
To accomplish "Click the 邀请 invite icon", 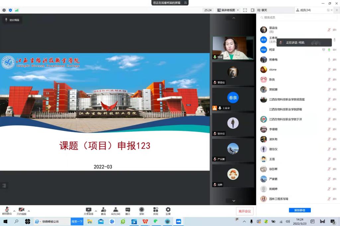I will (x=103, y=210).
